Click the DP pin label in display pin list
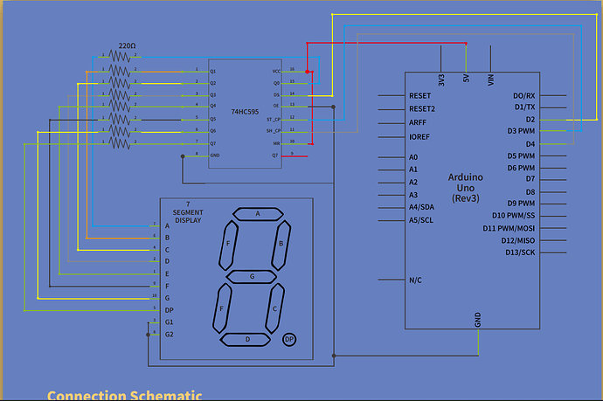The height and width of the screenshot is (401, 603). coord(170,310)
